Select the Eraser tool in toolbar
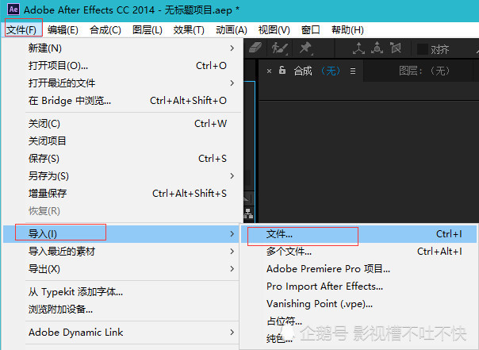Image resolution: width=479 pixels, height=350 pixels. (x=255, y=48)
